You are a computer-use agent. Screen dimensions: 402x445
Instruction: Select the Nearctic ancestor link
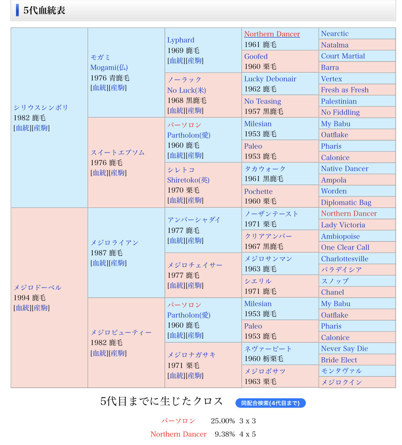pyautogui.click(x=334, y=33)
